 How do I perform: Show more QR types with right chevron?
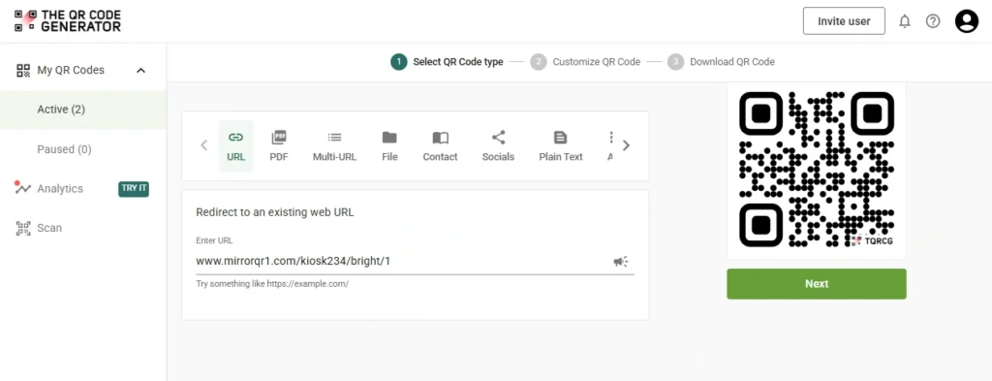tap(627, 144)
